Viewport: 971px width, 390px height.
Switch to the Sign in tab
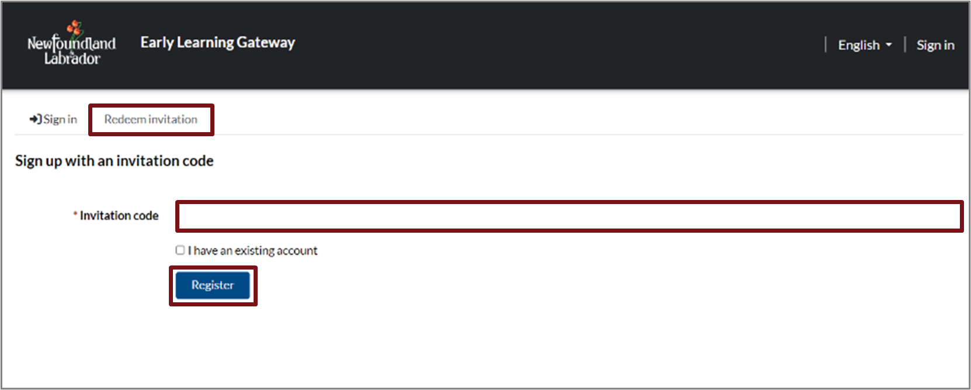tap(54, 119)
